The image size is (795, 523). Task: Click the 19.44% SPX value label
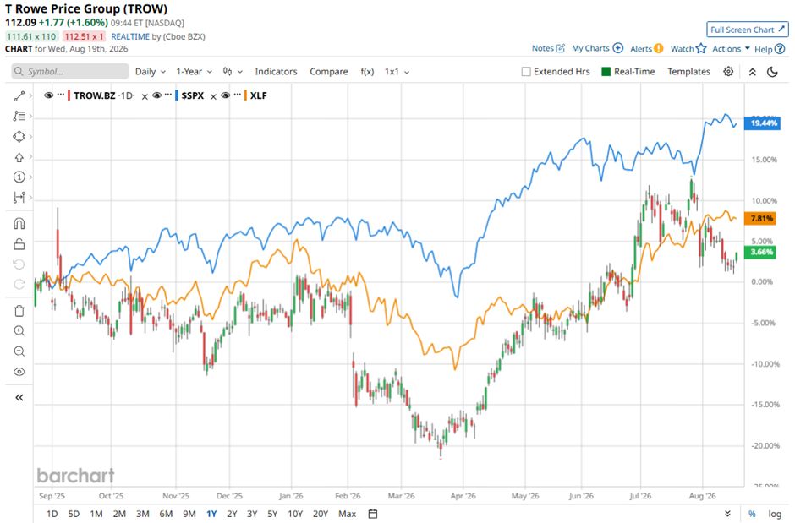[762, 123]
